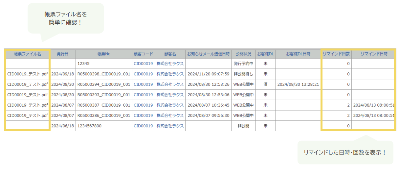399x170 pixels.
Task: Click the 発行予約中 status cell
Action: 243,63
